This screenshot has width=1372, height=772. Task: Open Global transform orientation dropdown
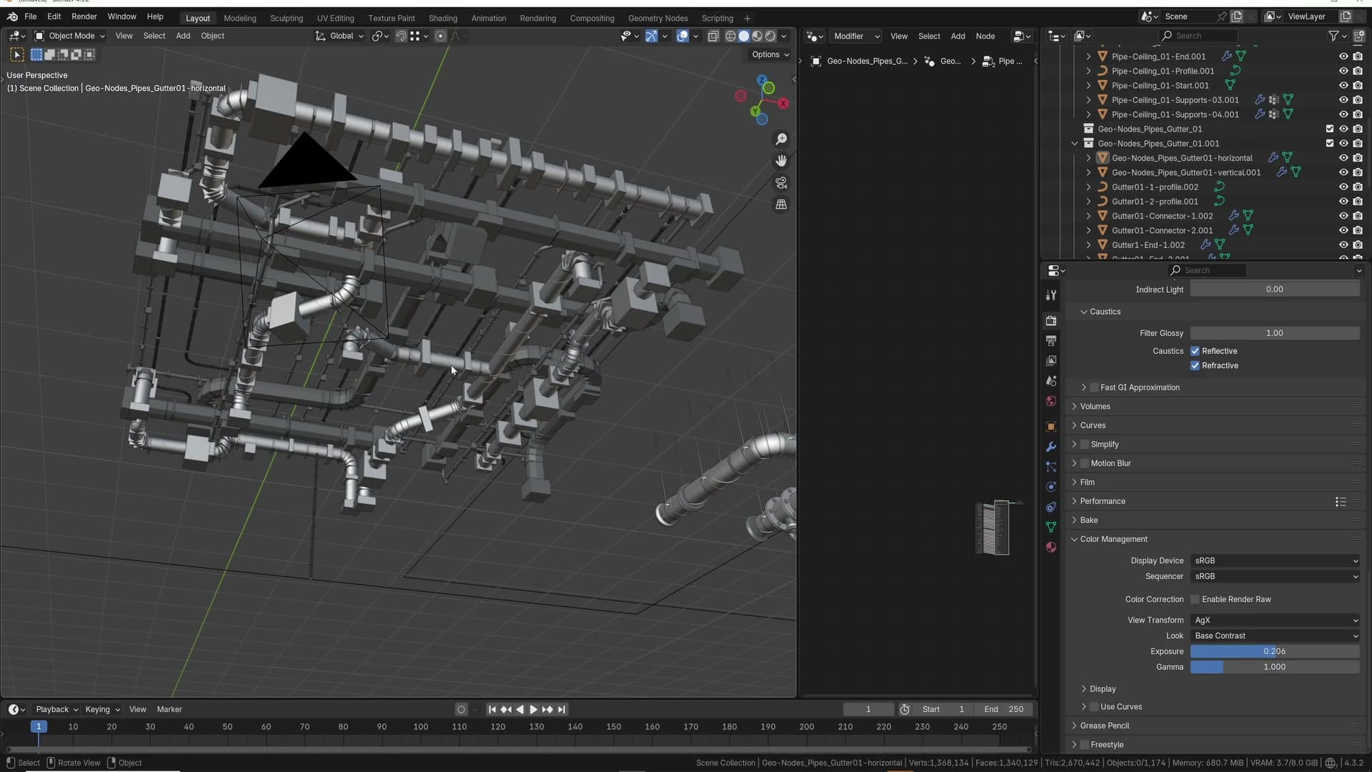[340, 36]
